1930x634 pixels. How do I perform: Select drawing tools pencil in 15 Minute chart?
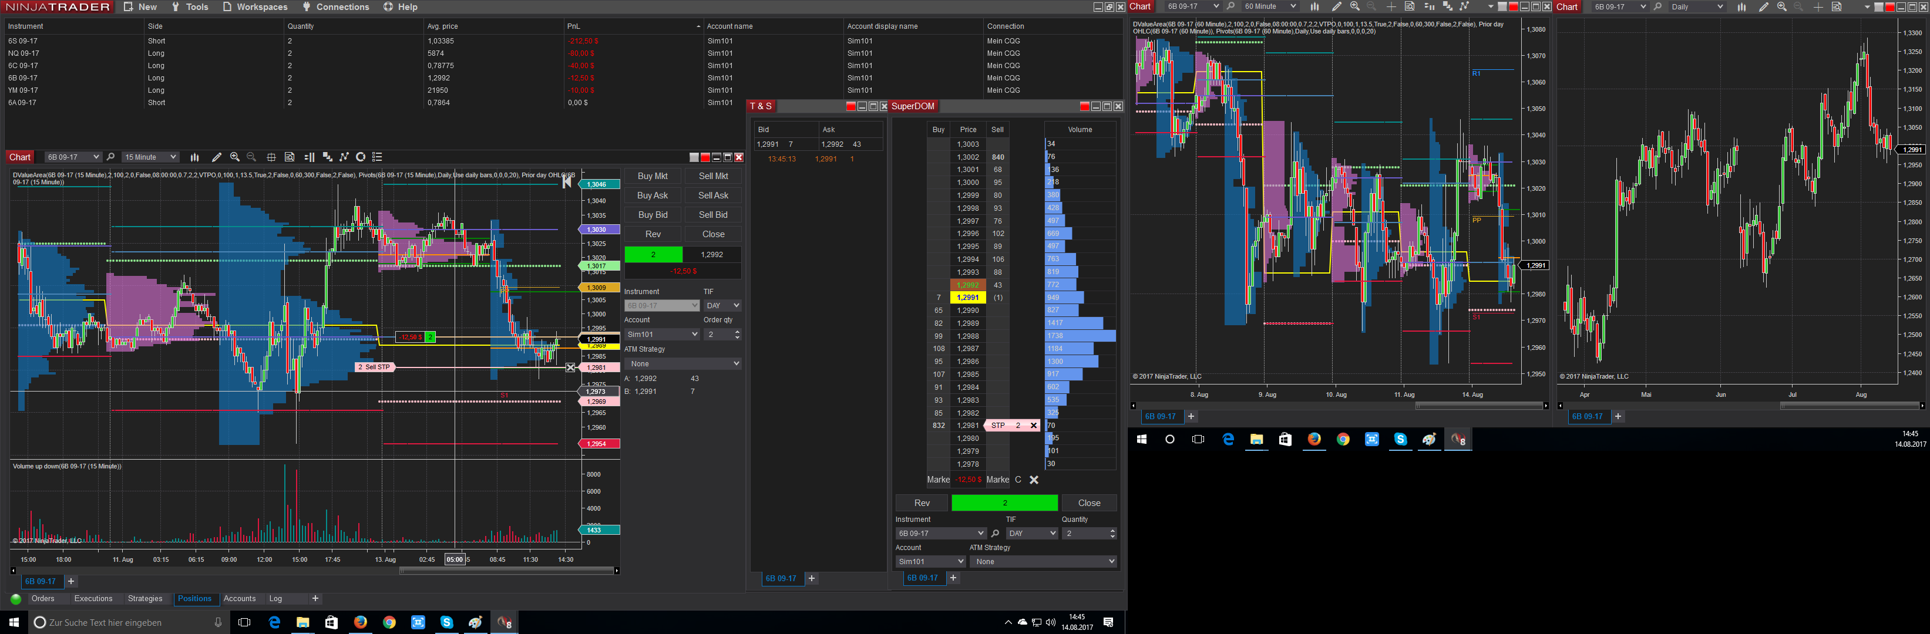click(217, 157)
